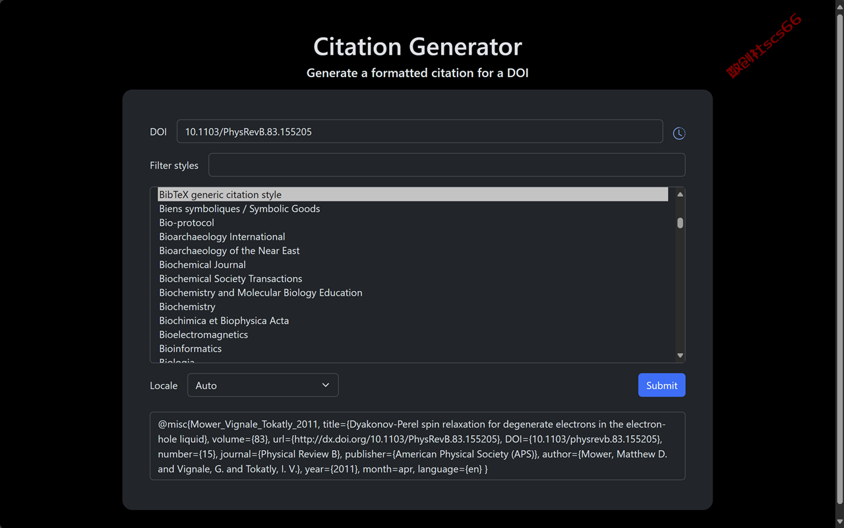Screen dimensions: 844x528
Task: Click the style list scrollbar thumb
Action: pyautogui.click(x=680, y=223)
